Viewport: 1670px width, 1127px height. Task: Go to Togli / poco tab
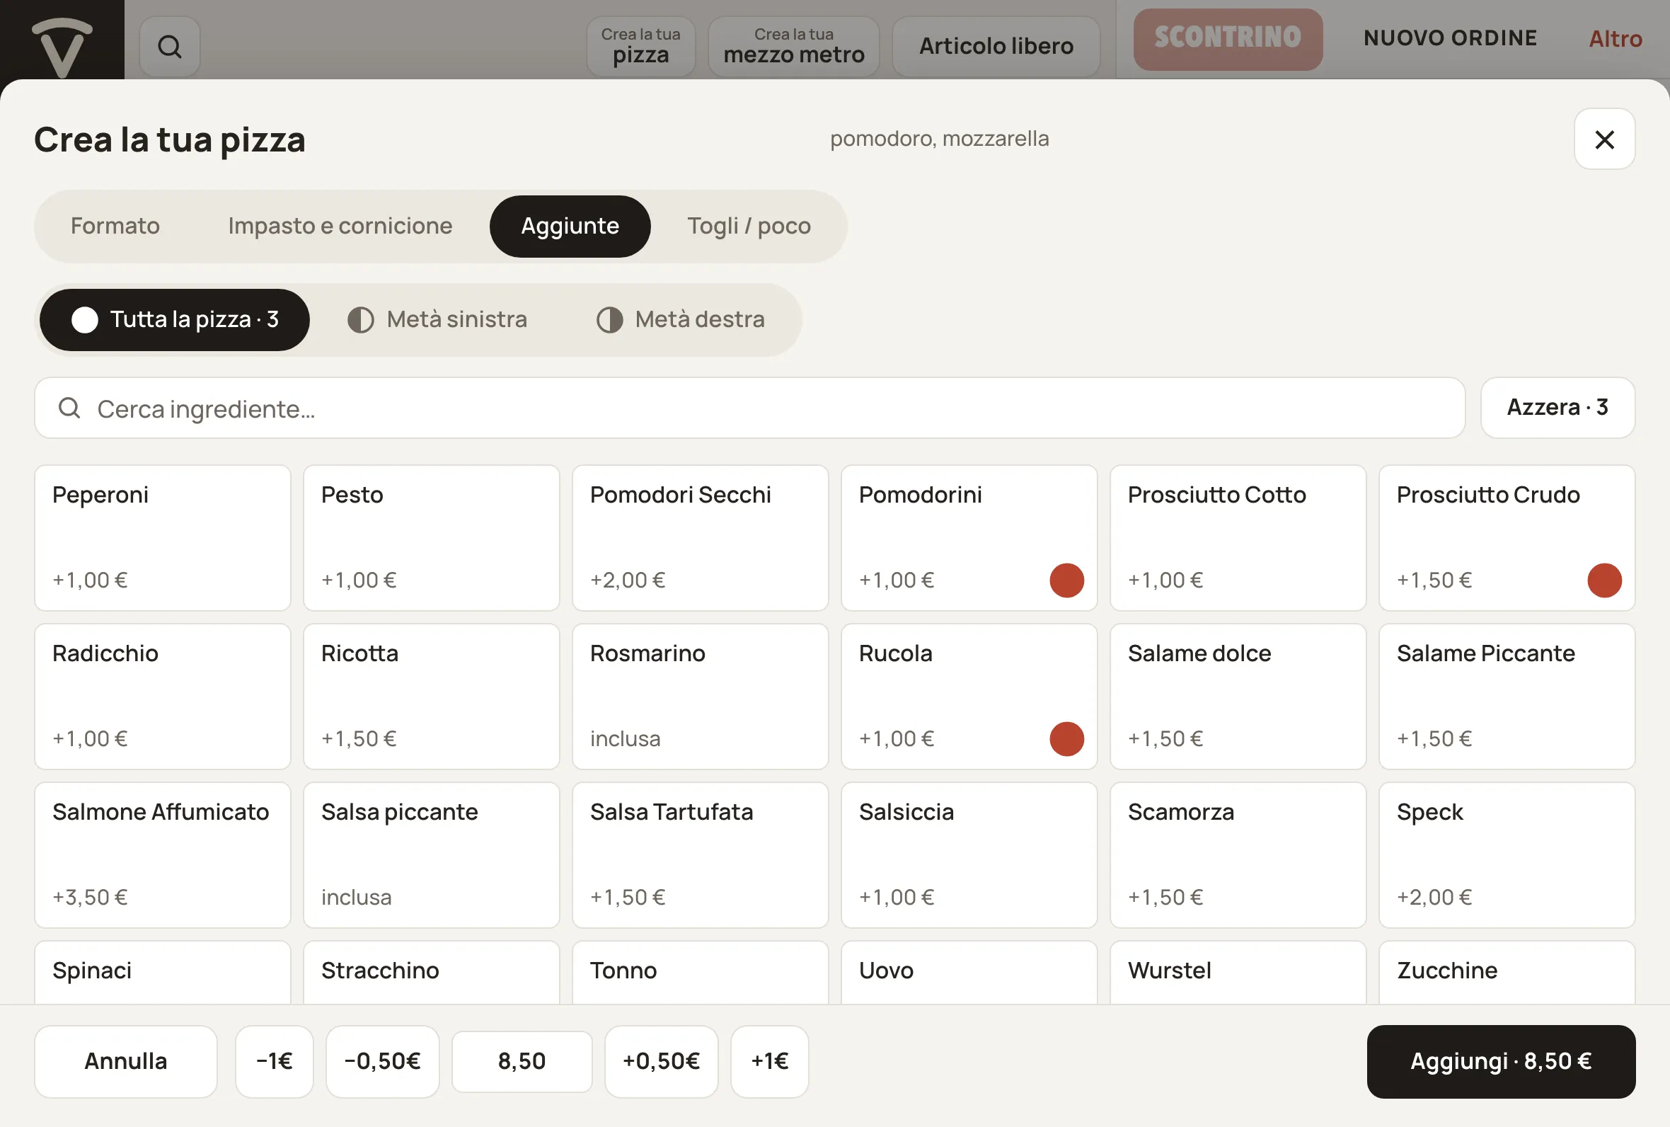coord(749,227)
